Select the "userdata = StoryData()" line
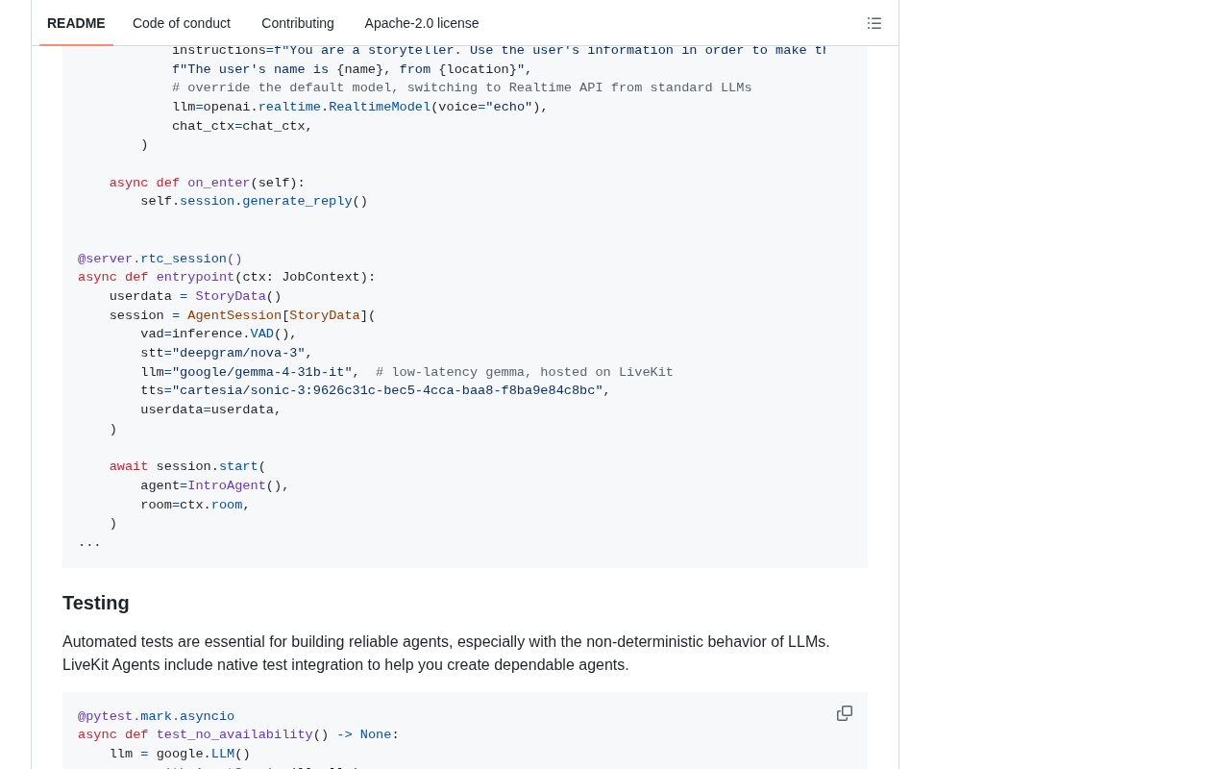1230x769 pixels. point(195,296)
